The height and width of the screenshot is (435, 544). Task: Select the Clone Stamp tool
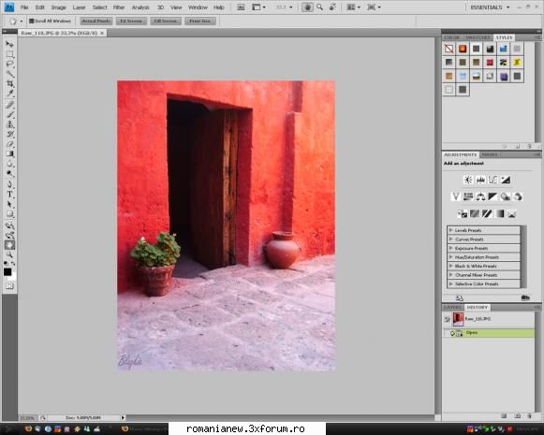pos(9,124)
